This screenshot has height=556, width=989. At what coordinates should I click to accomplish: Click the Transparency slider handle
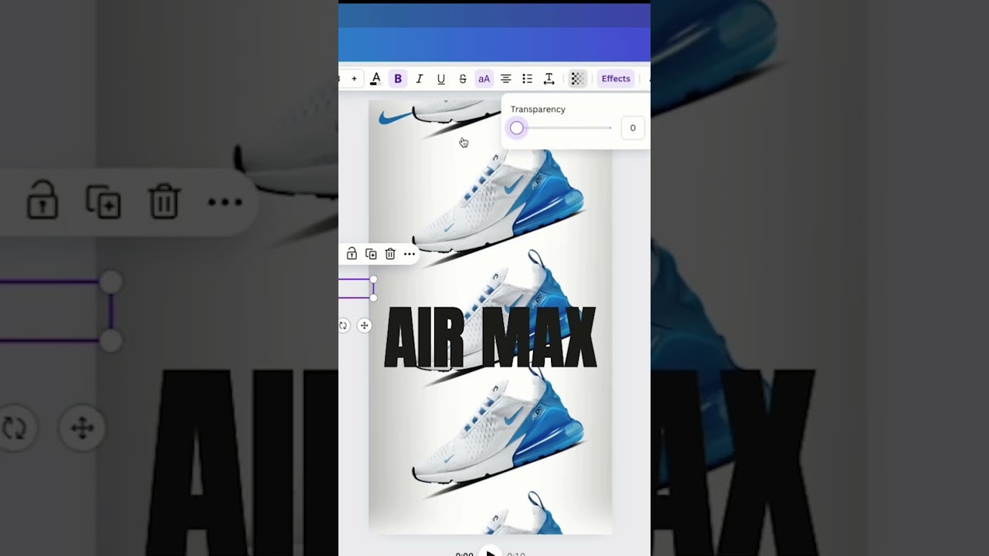pos(517,128)
